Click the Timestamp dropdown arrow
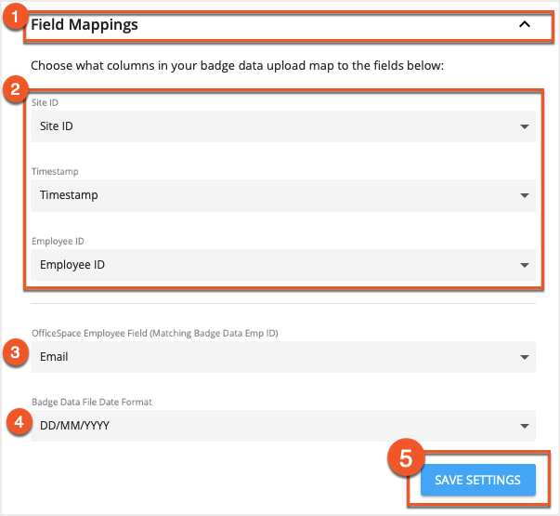560x516 pixels. (x=525, y=195)
